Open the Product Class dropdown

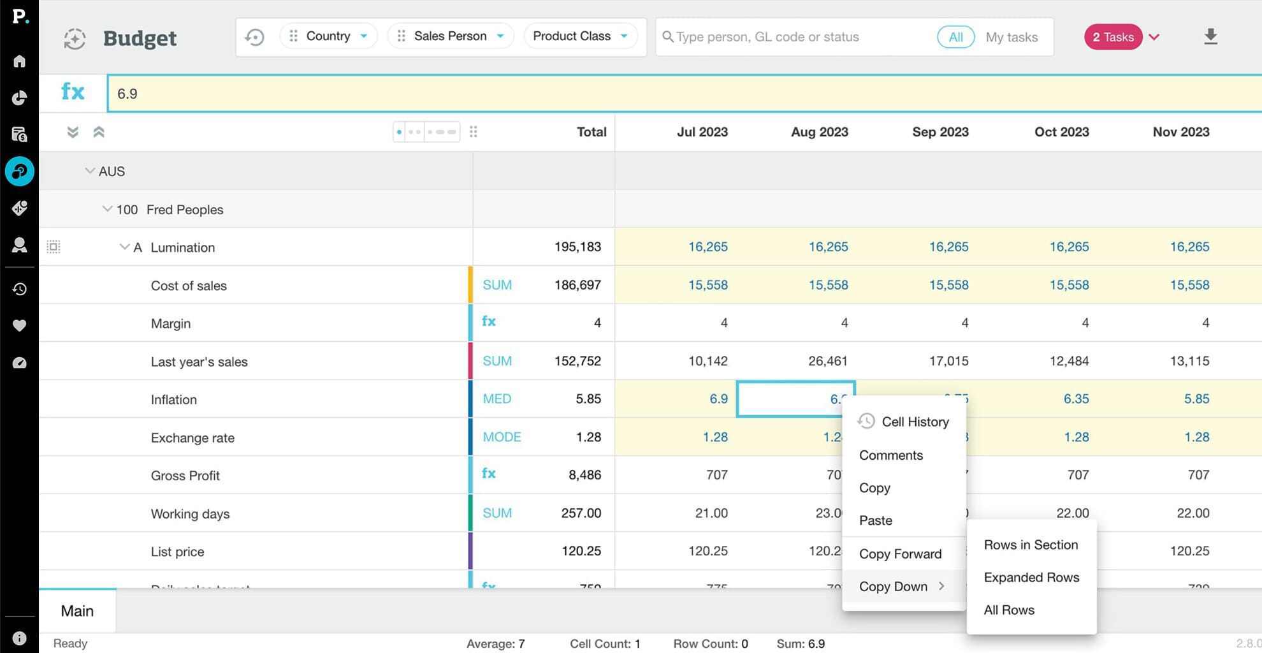(580, 36)
